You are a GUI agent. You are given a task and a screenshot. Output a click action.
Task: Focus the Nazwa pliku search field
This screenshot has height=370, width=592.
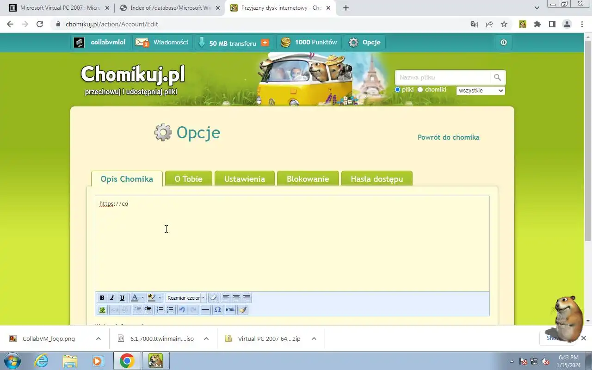443,77
